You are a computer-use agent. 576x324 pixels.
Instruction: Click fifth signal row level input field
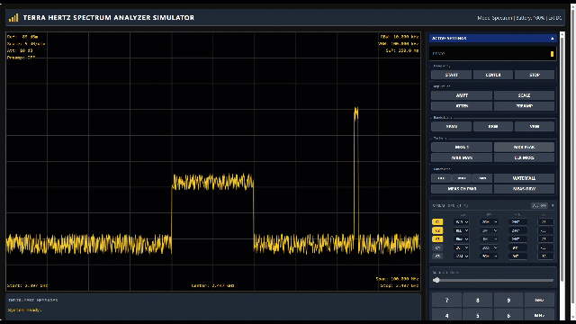(545, 256)
